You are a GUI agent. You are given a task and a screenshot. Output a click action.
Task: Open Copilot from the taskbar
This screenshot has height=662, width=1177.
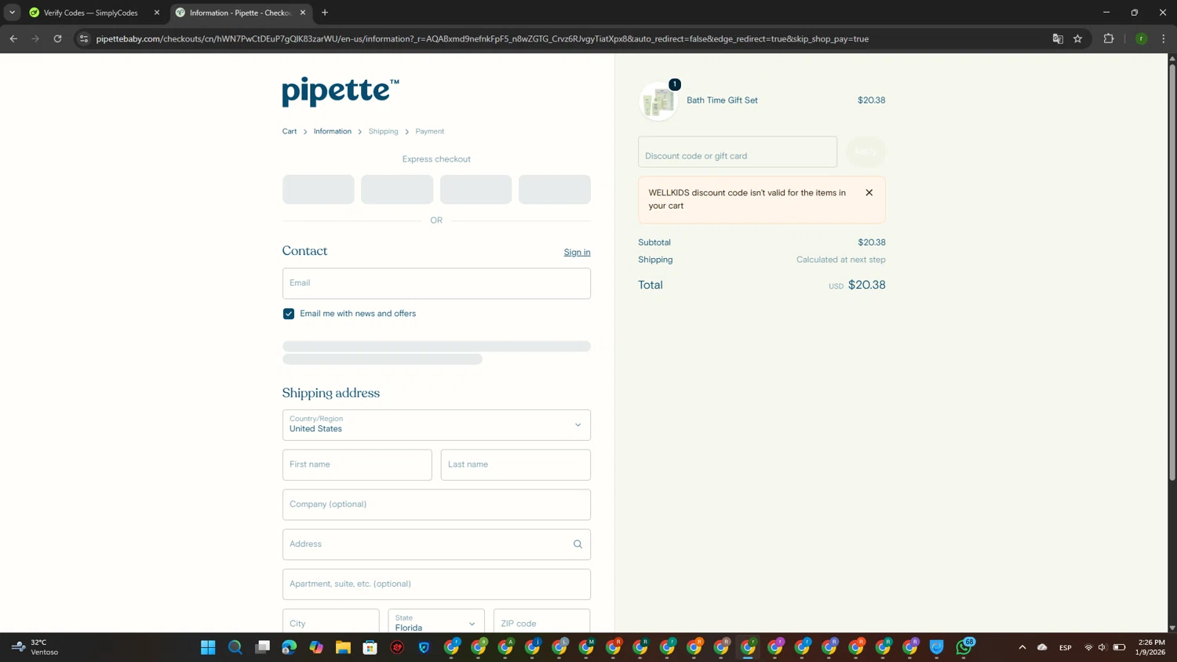coord(316,647)
